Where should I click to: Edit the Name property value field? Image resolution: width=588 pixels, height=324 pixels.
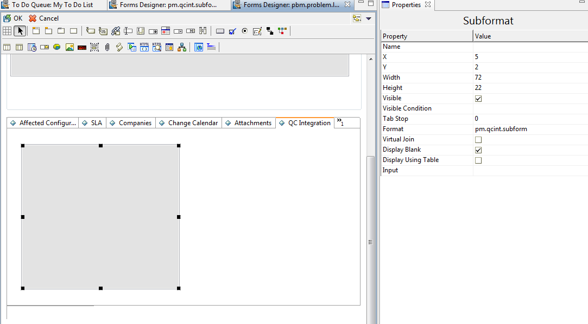pyautogui.click(x=530, y=47)
